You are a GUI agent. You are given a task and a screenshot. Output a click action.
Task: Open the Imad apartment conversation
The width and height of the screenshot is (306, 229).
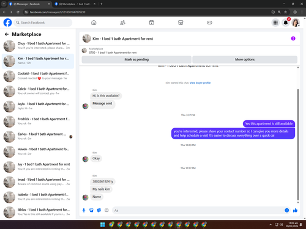[x=38, y=182]
